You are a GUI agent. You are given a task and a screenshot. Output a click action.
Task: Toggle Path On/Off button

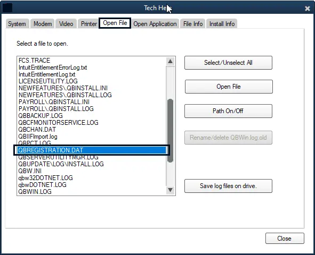point(229,111)
